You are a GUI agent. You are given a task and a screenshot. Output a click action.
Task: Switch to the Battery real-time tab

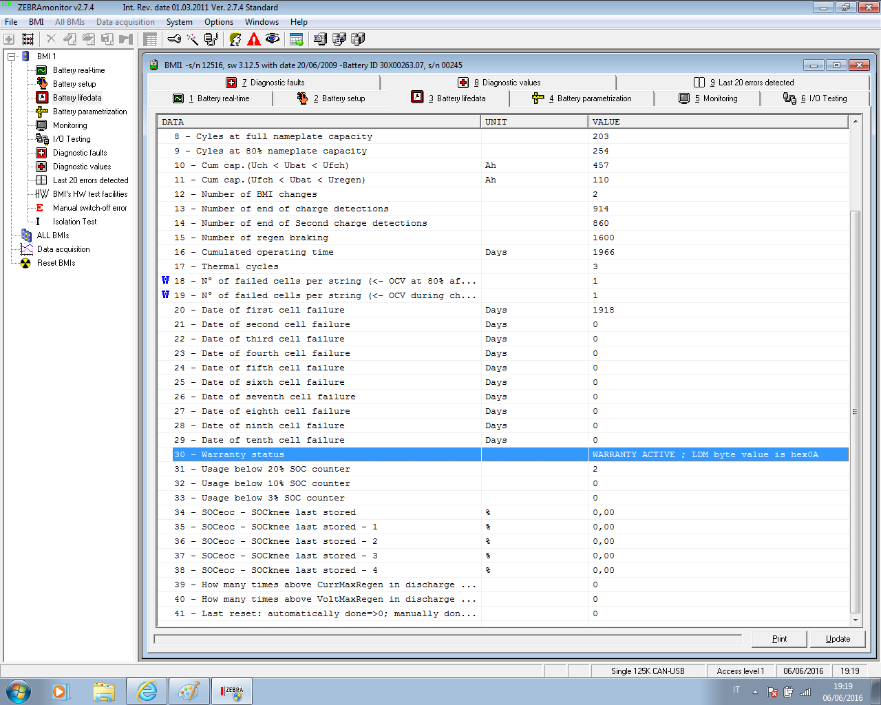pos(212,98)
